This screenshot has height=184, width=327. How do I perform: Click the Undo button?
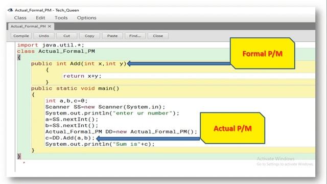tap(44, 36)
